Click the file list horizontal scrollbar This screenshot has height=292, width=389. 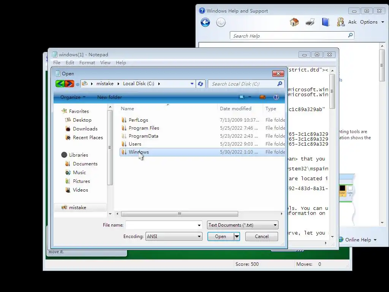[179, 214]
